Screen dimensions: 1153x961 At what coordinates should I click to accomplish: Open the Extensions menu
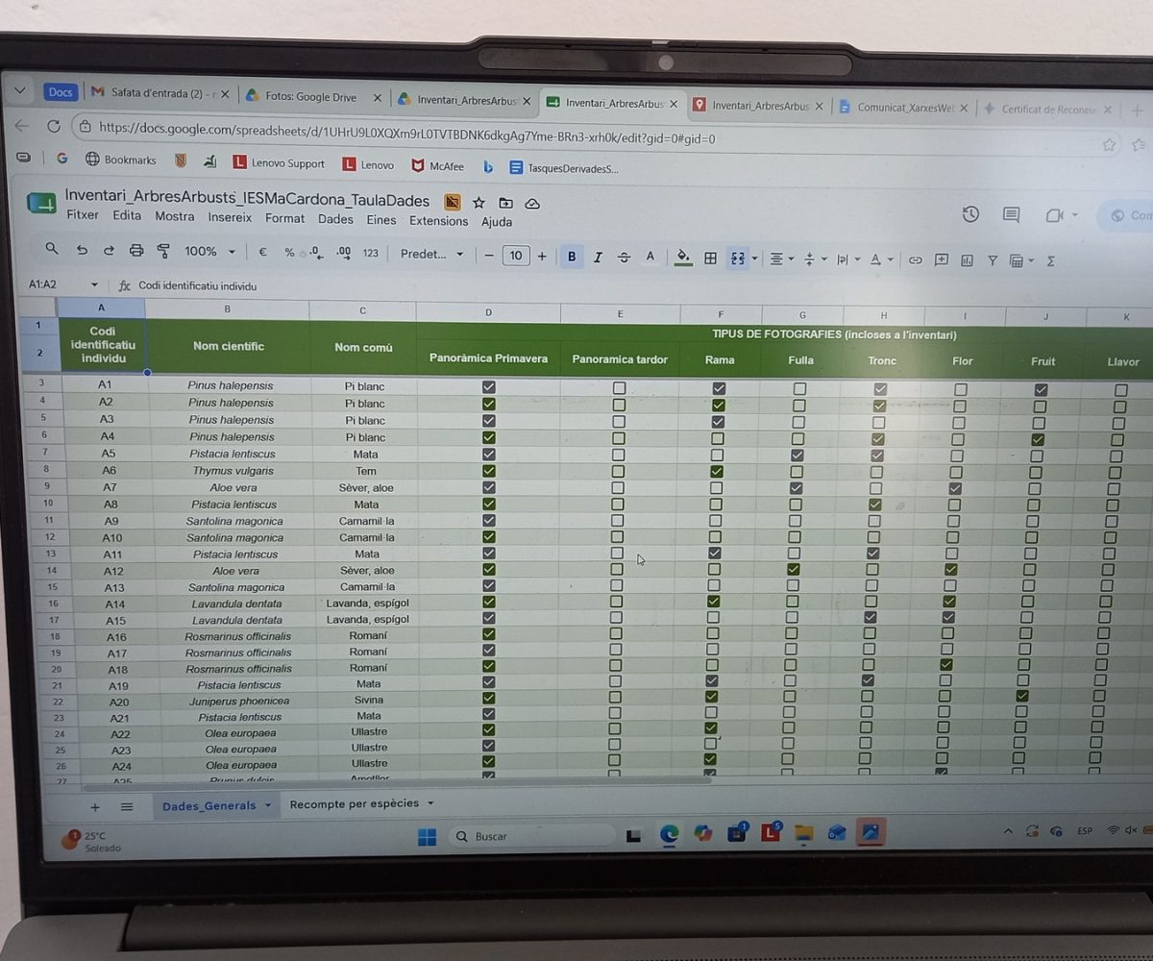click(438, 220)
